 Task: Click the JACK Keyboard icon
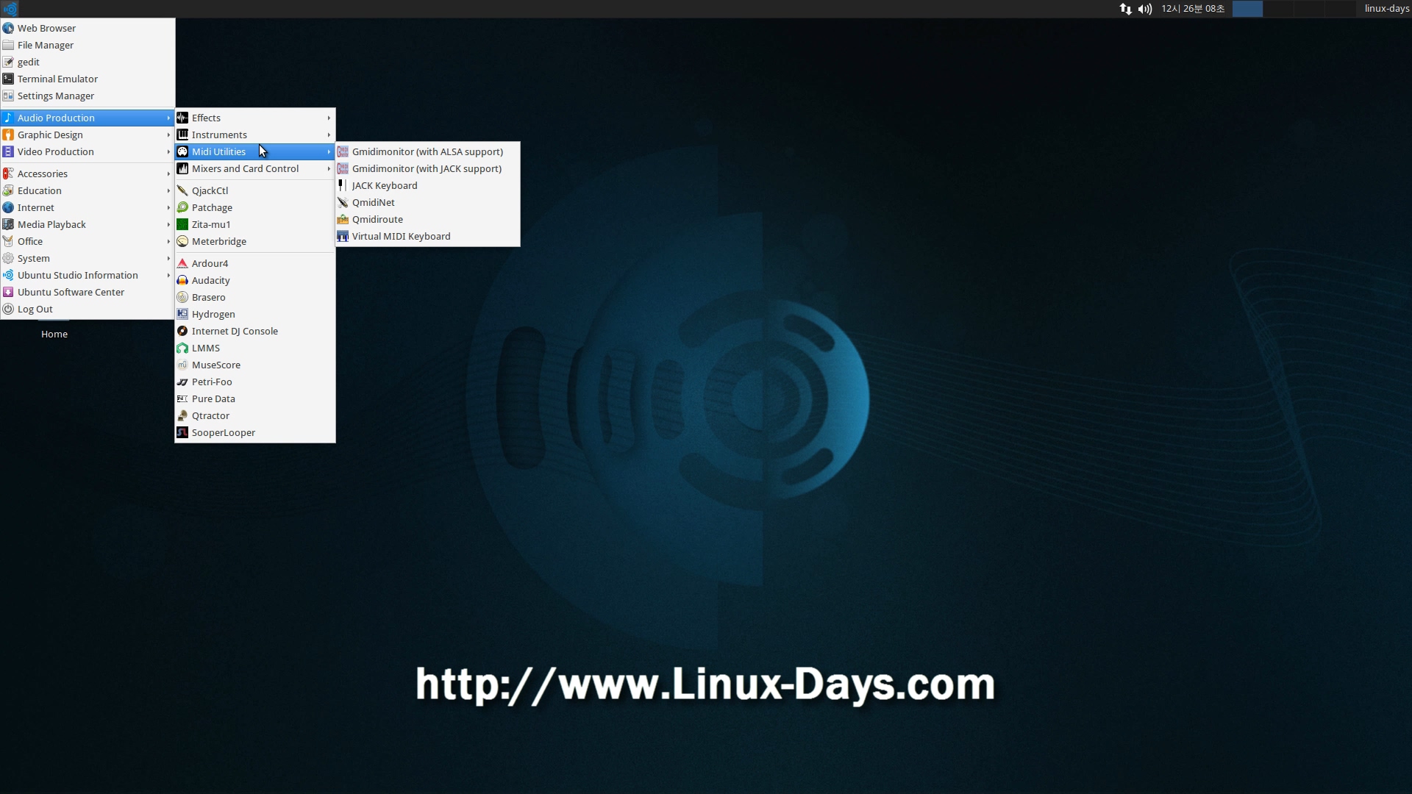click(x=343, y=185)
